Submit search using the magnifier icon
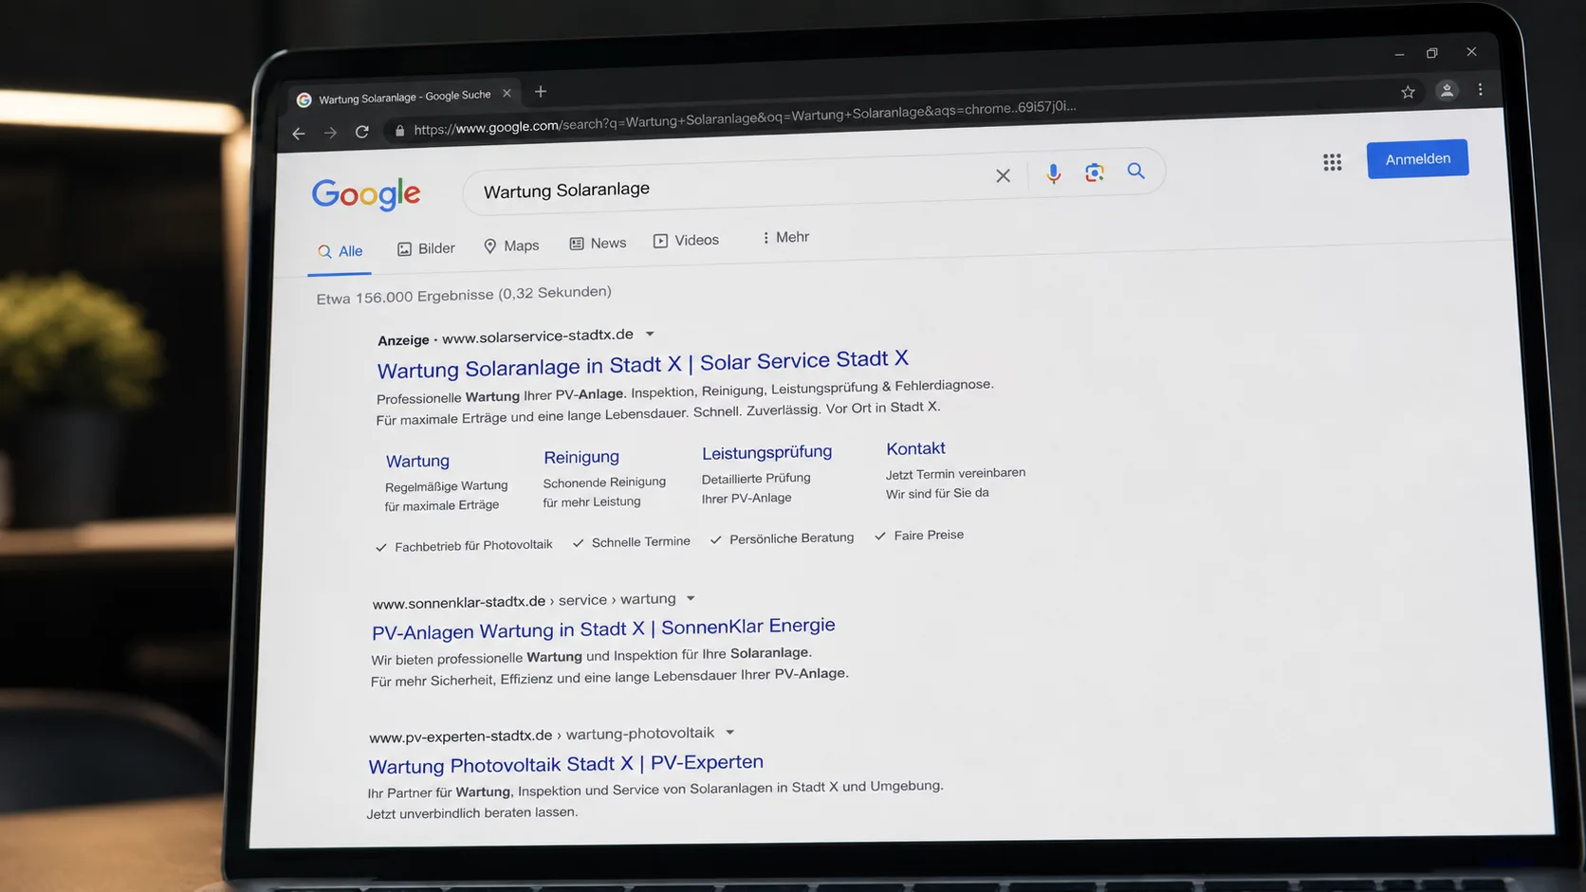 point(1135,171)
